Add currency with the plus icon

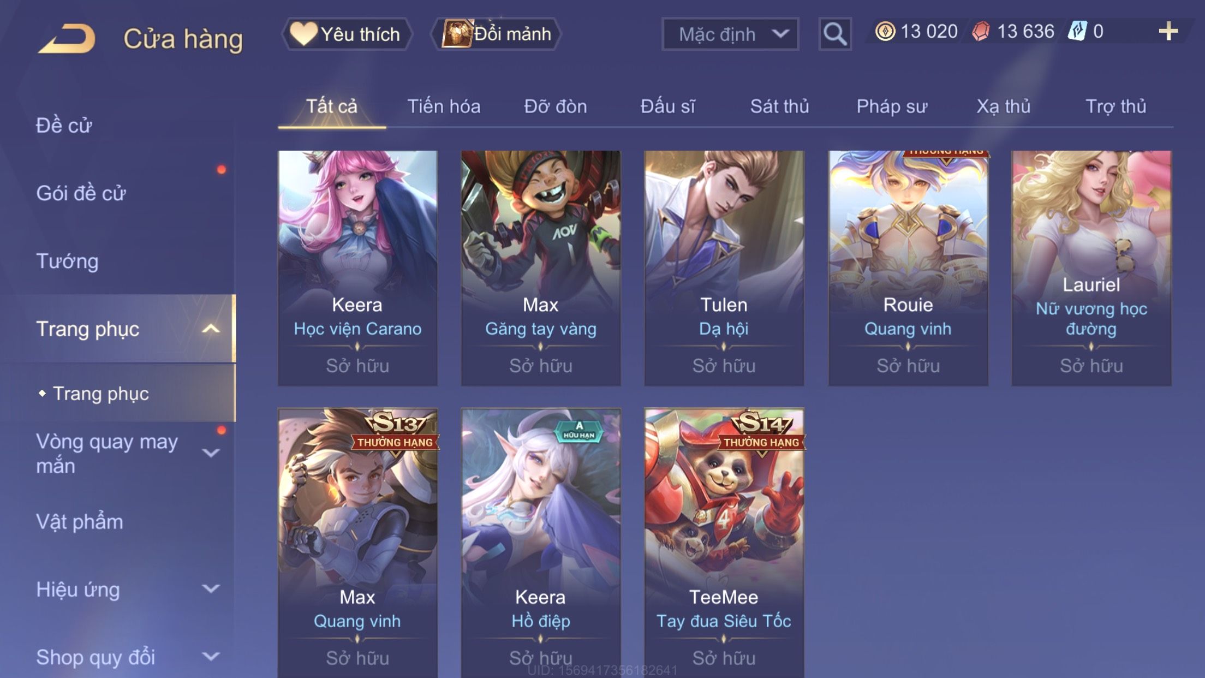pyautogui.click(x=1168, y=31)
